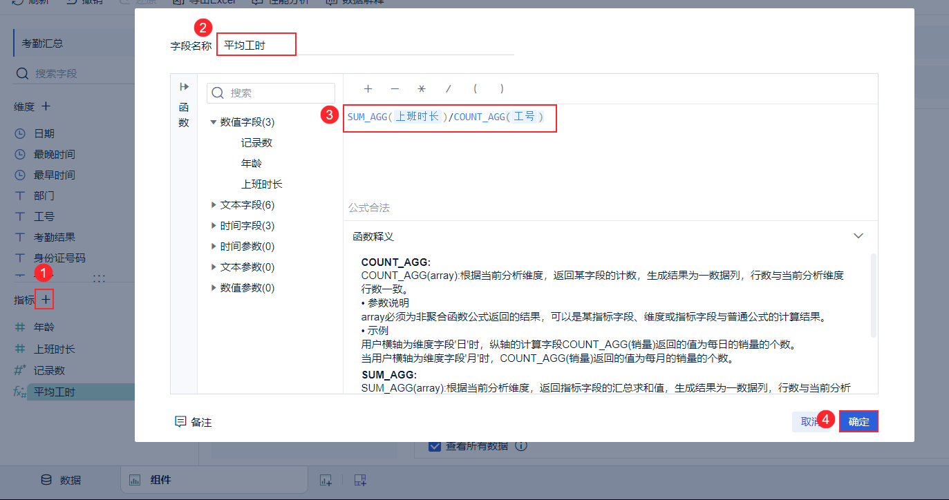Select the 日期 dimension field
Image resolution: width=949 pixels, height=500 pixels.
point(44,133)
